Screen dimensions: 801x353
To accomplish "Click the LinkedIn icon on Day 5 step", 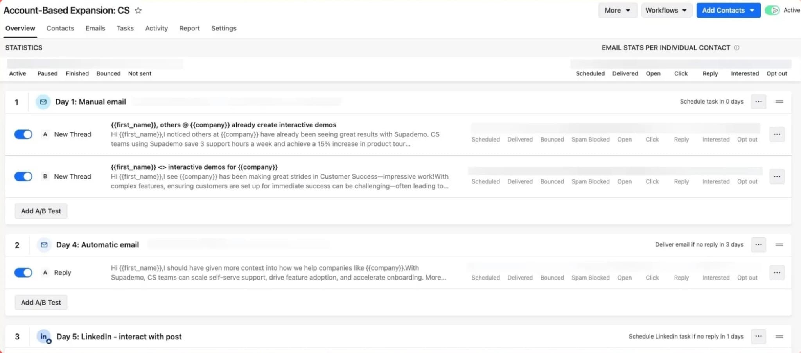I will (43, 336).
